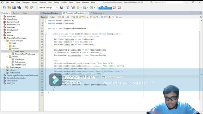Click the Debug Project toolbar icon
This screenshot has height=114, width=203.
pyautogui.click(x=85, y=8)
